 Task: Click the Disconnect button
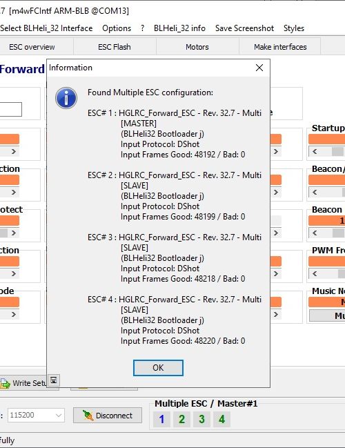pos(108,416)
